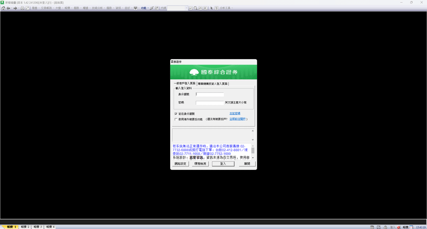Open the trend chart icon
Screen dimensions: 427x229
(201, 8)
